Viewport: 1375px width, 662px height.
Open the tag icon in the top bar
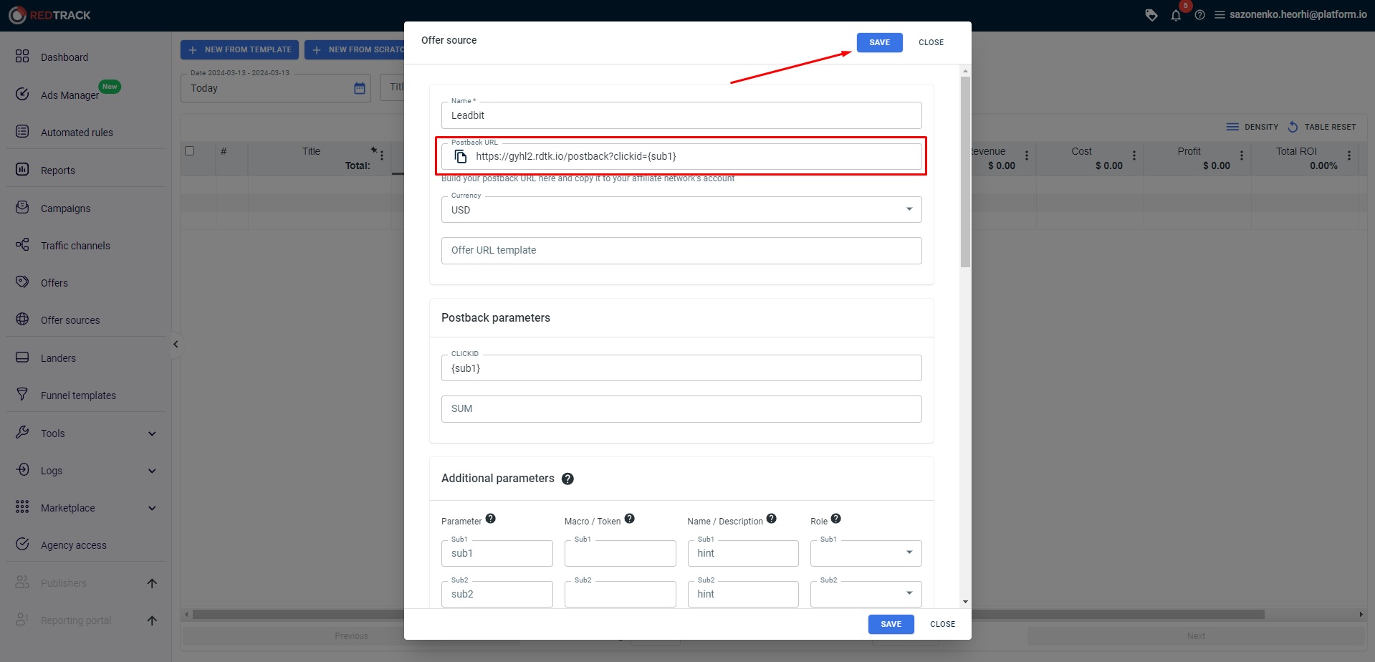click(x=1151, y=15)
